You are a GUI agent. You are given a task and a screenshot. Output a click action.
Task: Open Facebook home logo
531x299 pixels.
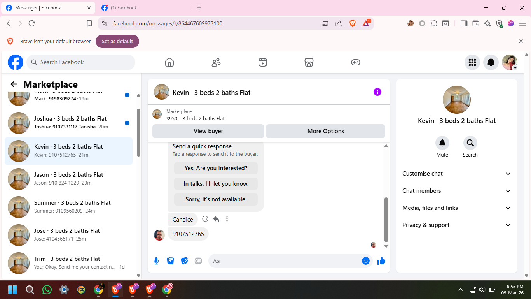[x=16, y=62]
